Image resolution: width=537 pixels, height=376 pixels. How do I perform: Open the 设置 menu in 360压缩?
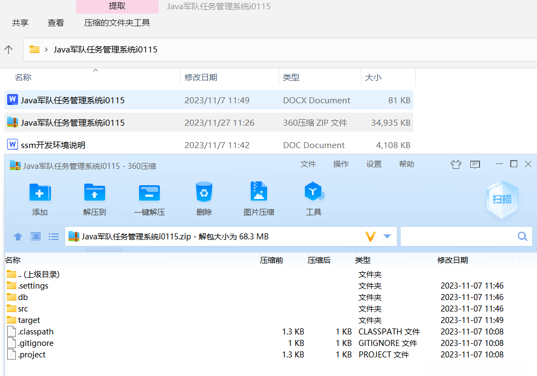374,164
